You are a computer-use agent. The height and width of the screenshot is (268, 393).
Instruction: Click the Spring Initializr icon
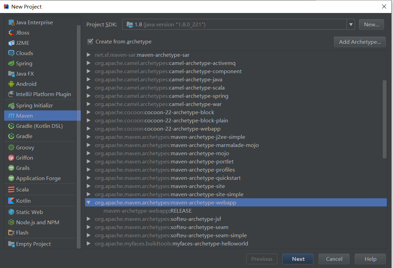(x=11, y=106)
